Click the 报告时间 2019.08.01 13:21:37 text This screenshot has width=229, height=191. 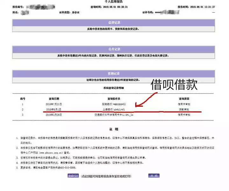(x=196, y=7)
